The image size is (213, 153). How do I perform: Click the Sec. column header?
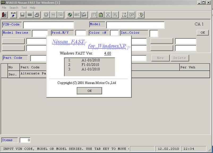(x=14, y=74)
